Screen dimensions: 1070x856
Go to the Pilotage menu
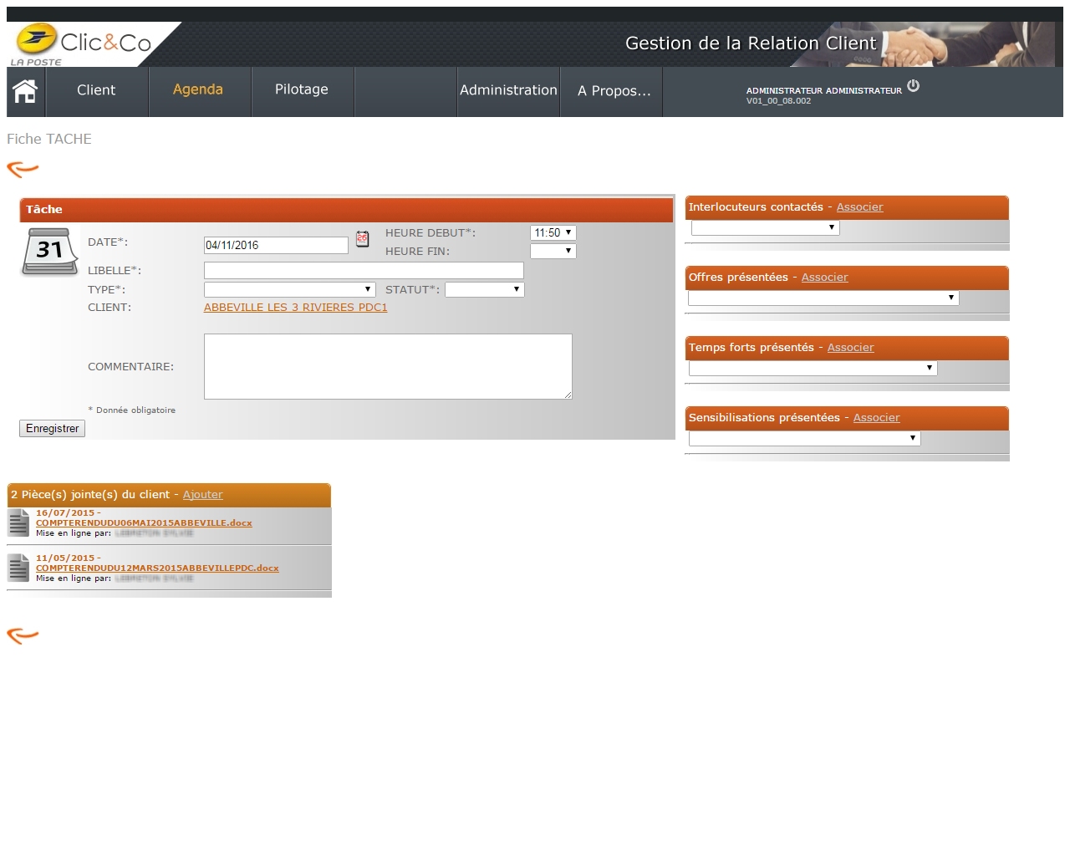302,90
